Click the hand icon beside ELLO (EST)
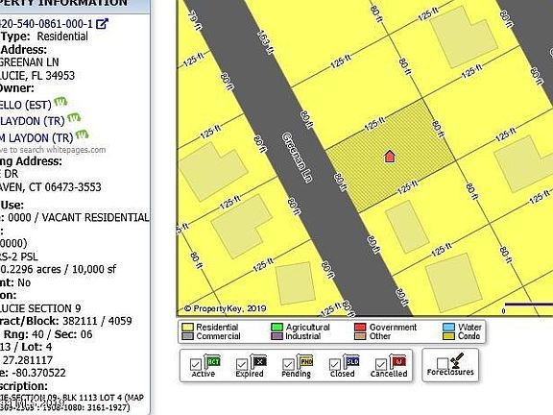This screenshot has height=415, width=553. [x=60, y=102]
